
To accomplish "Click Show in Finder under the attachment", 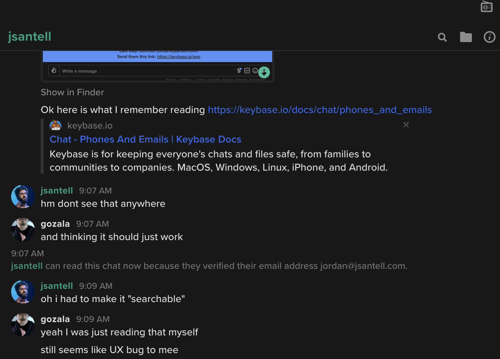I will coord(72,92).
